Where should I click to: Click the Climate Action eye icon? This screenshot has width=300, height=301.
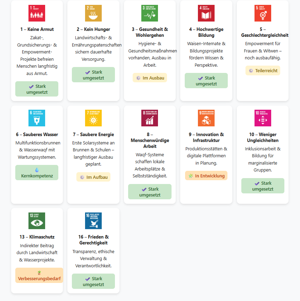(x=37, y=221)
